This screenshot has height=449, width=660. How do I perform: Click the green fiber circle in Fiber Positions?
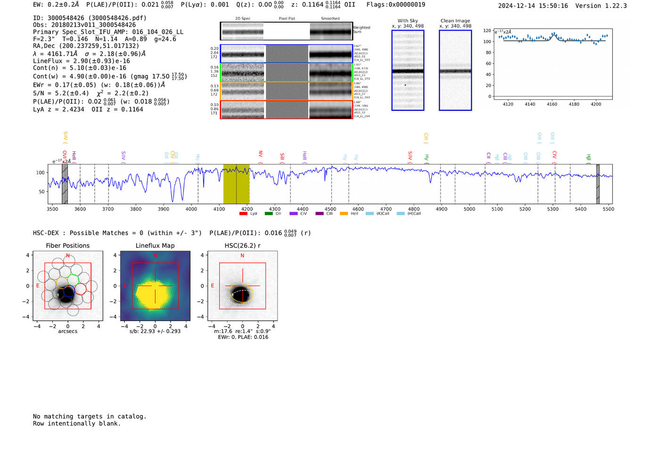(73, 280)
